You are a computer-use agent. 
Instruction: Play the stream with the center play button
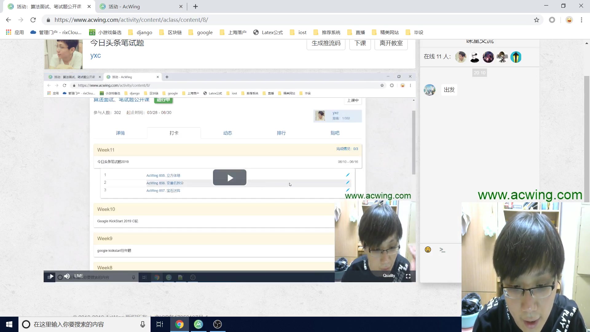(x=230, y=178)
